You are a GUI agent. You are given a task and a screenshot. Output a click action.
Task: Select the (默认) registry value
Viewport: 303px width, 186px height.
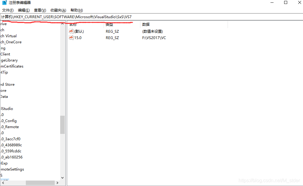click(78, 31)
